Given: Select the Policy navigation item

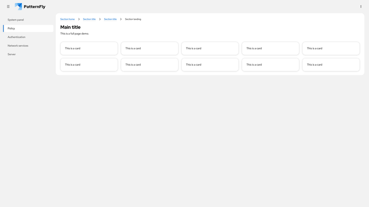Looking at the screenshot, I should [x=12, y=29].
